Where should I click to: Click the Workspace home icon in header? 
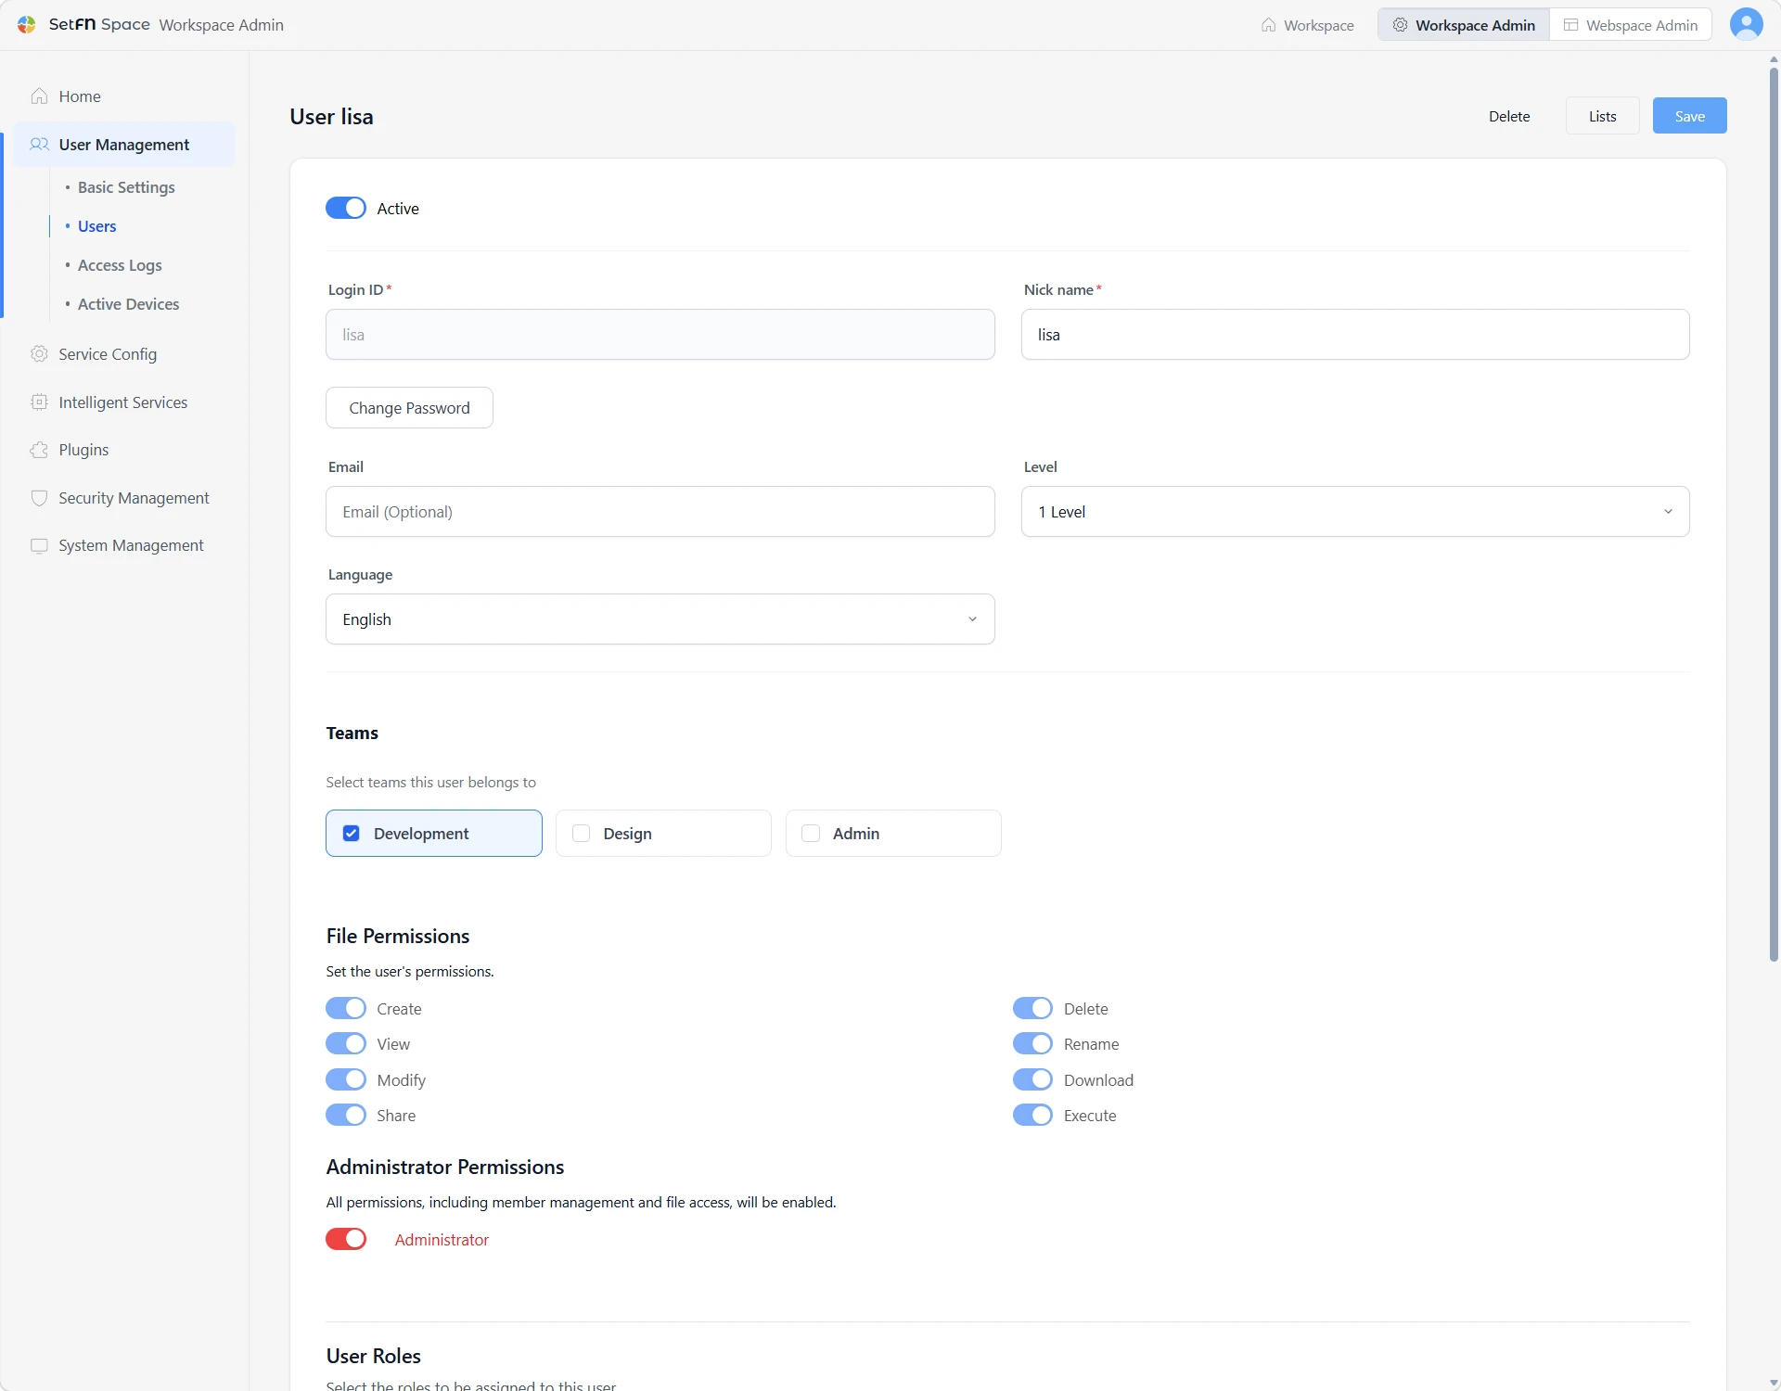1268,25
